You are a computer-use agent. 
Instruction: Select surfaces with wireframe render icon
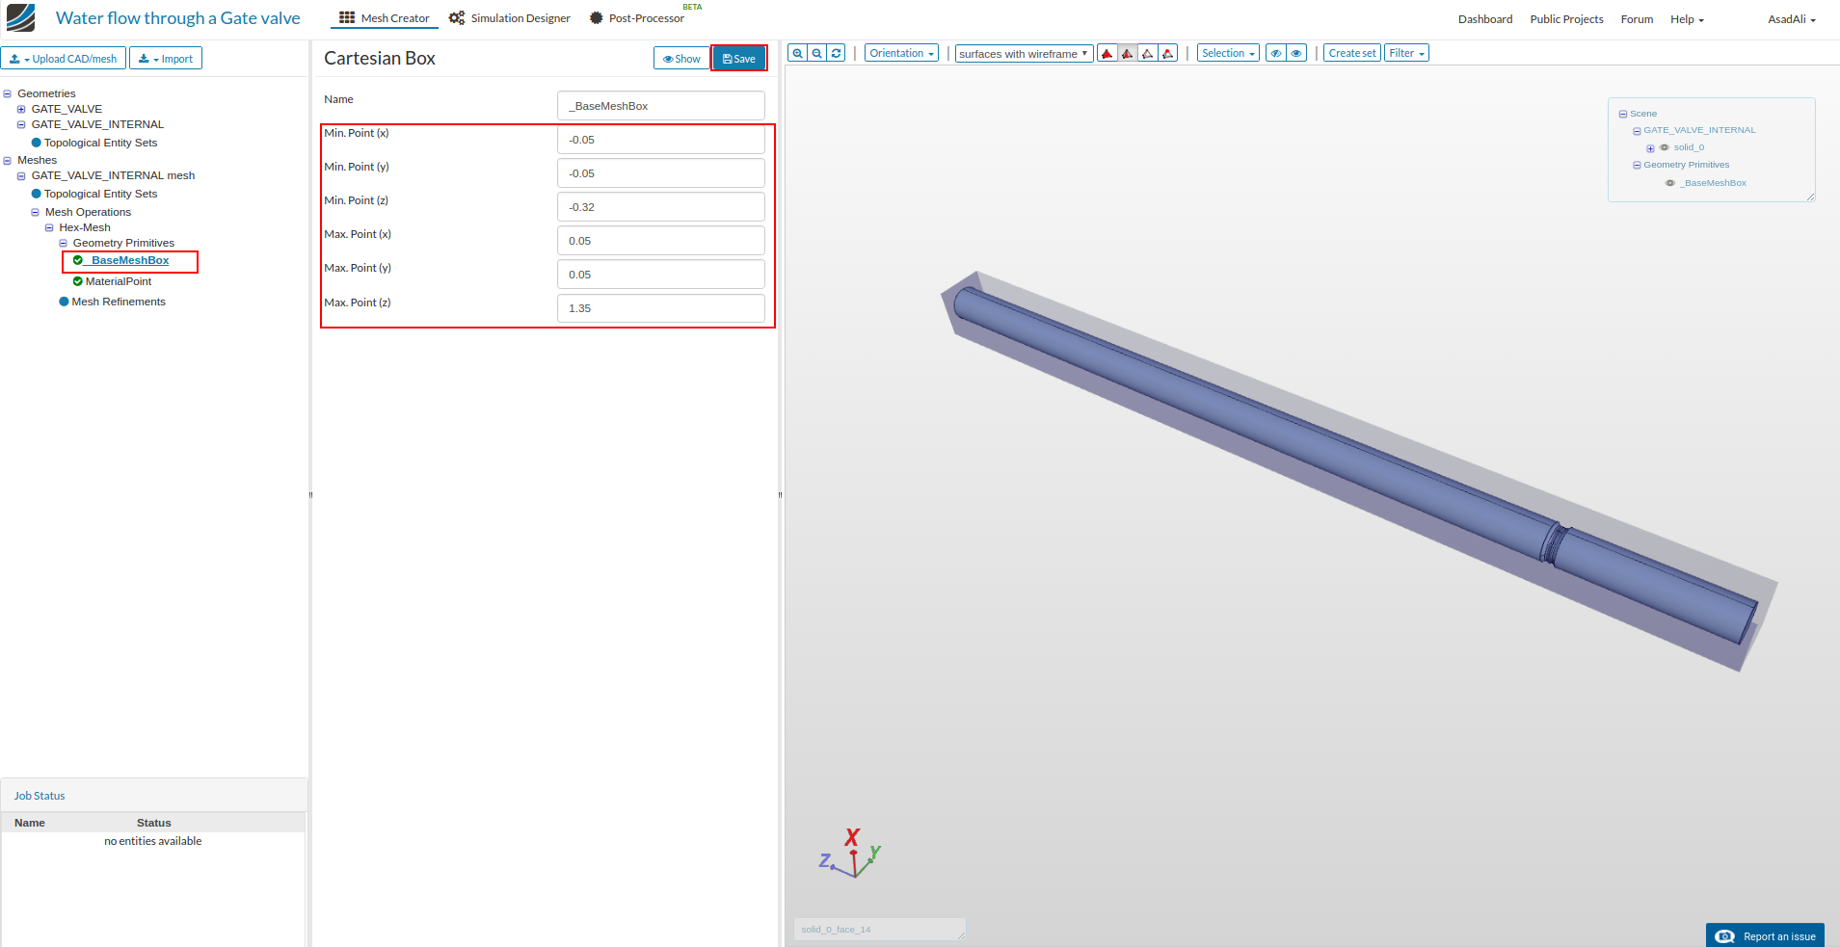point(1128,53)
